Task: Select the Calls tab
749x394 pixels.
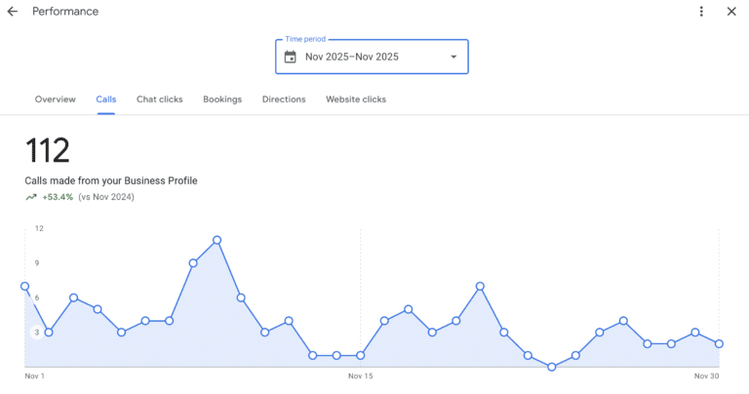Action: 106,99
